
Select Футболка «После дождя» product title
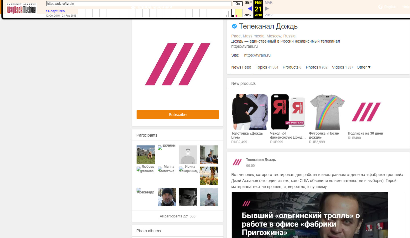click(x=324, y=135)
